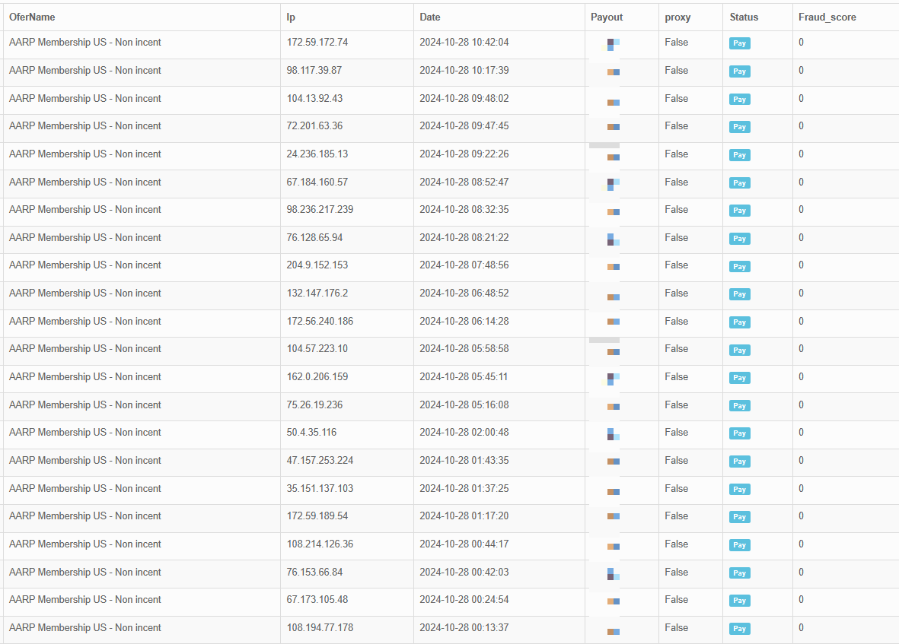Select IP address 50.4.35.116

click(311, 432)
